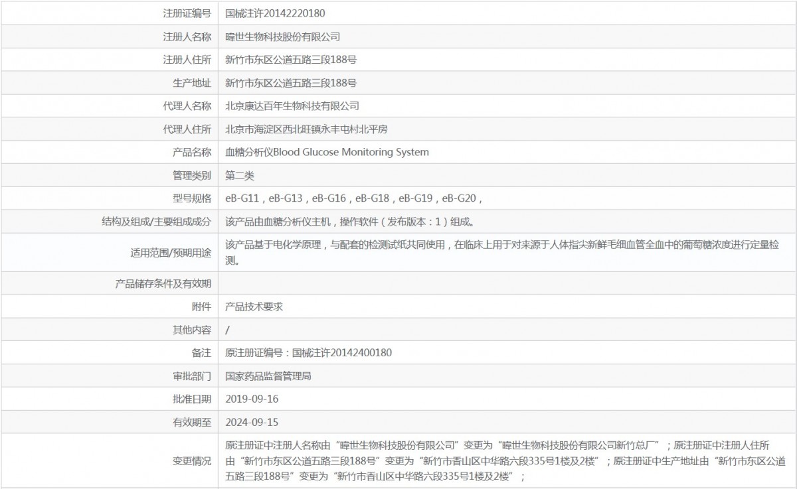Click the 其他内容 label
The width and height of the screenshot is (797, 489).
click(192, 330)
